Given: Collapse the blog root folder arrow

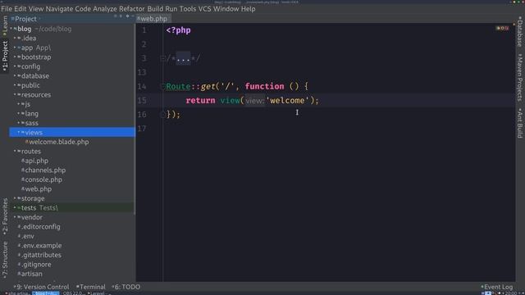Looking at the screenshot, I should coord(11,29).
